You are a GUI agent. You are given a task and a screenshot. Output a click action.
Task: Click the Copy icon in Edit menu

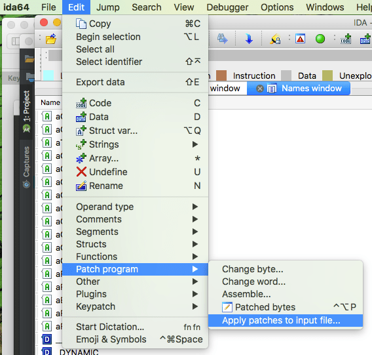(81, 24)
